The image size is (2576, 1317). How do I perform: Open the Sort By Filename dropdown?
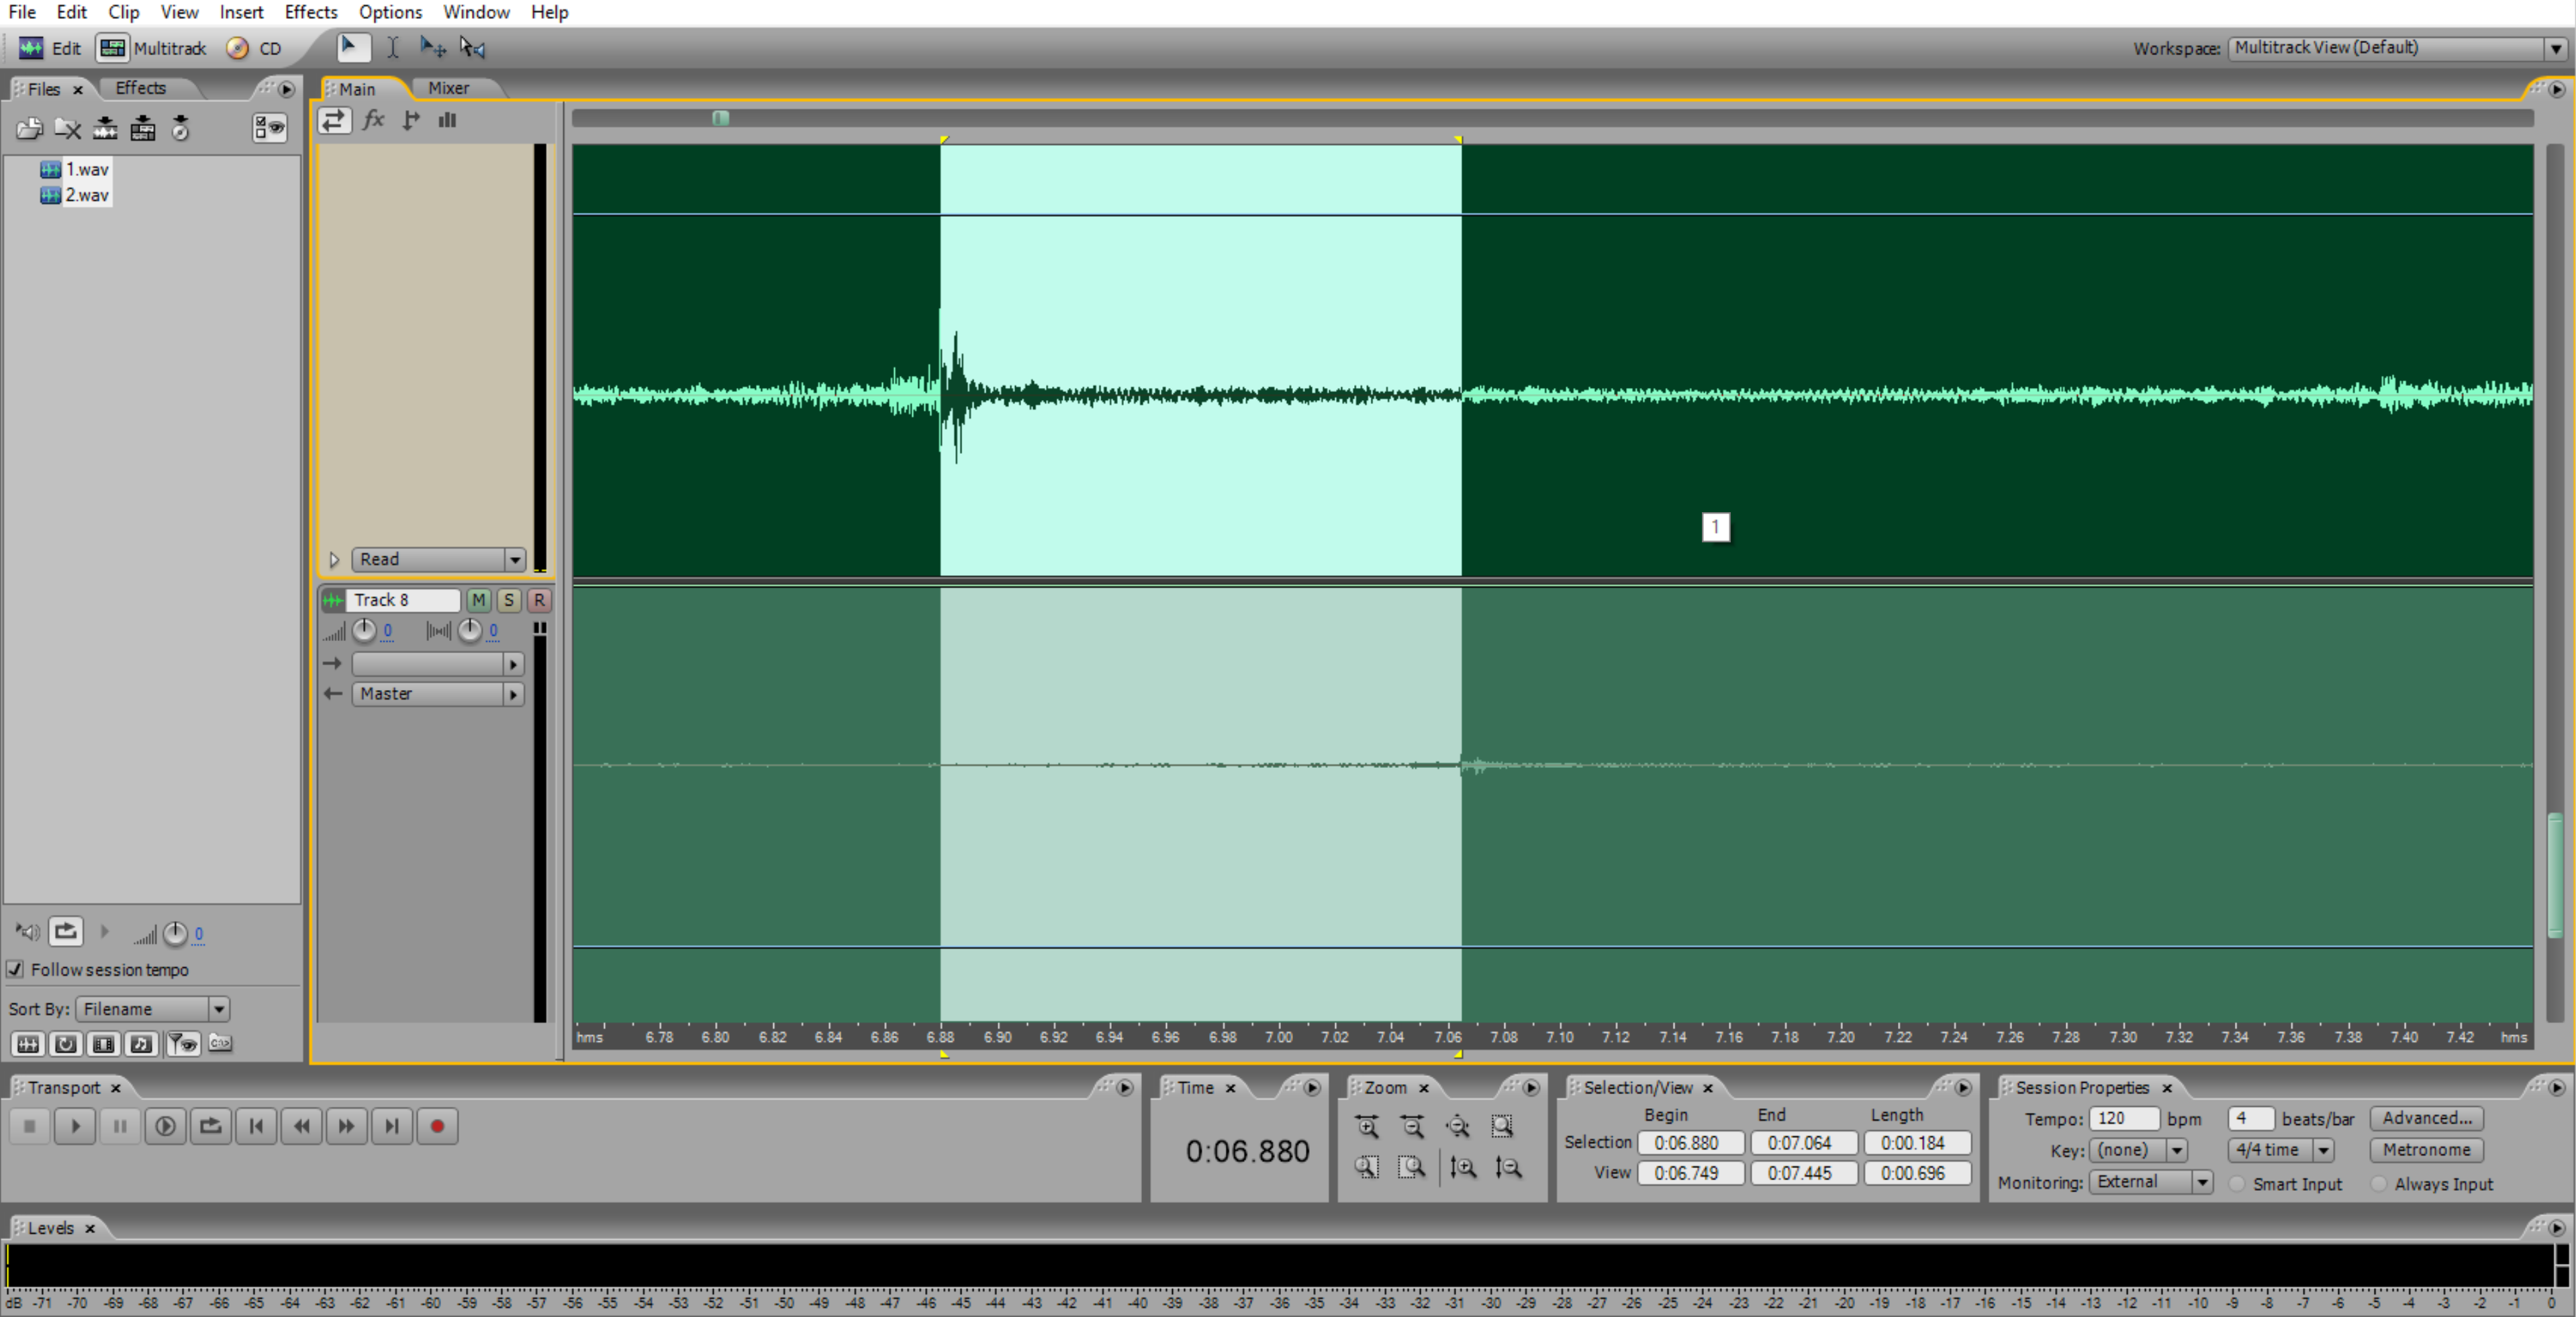218,1008
